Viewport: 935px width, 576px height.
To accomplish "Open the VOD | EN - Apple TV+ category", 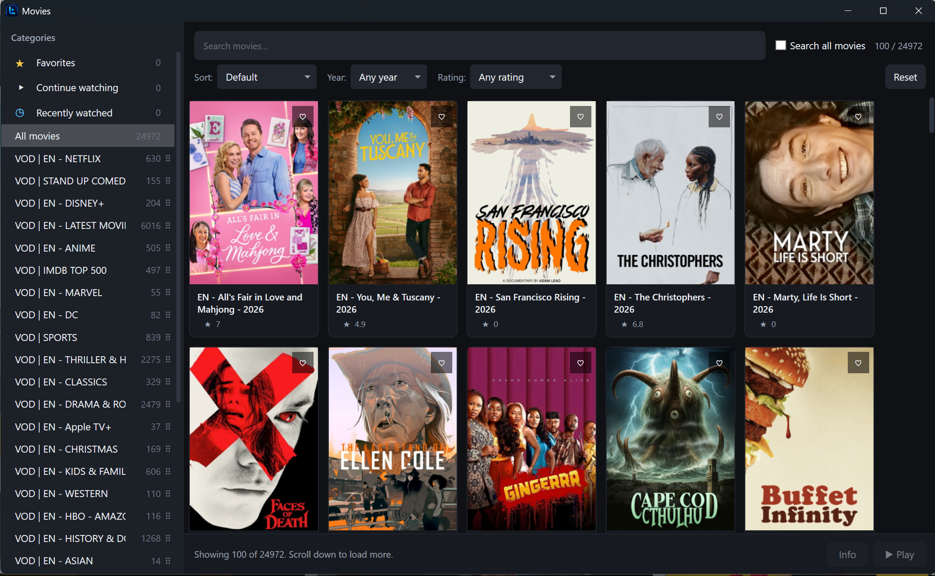I will click(x=88, y=426).
